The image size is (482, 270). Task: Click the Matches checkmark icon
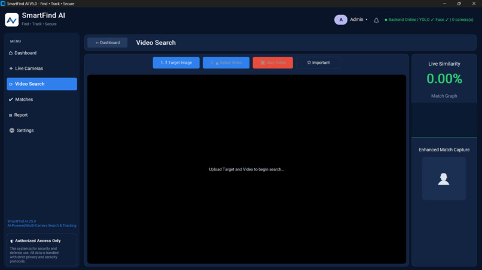11,100
